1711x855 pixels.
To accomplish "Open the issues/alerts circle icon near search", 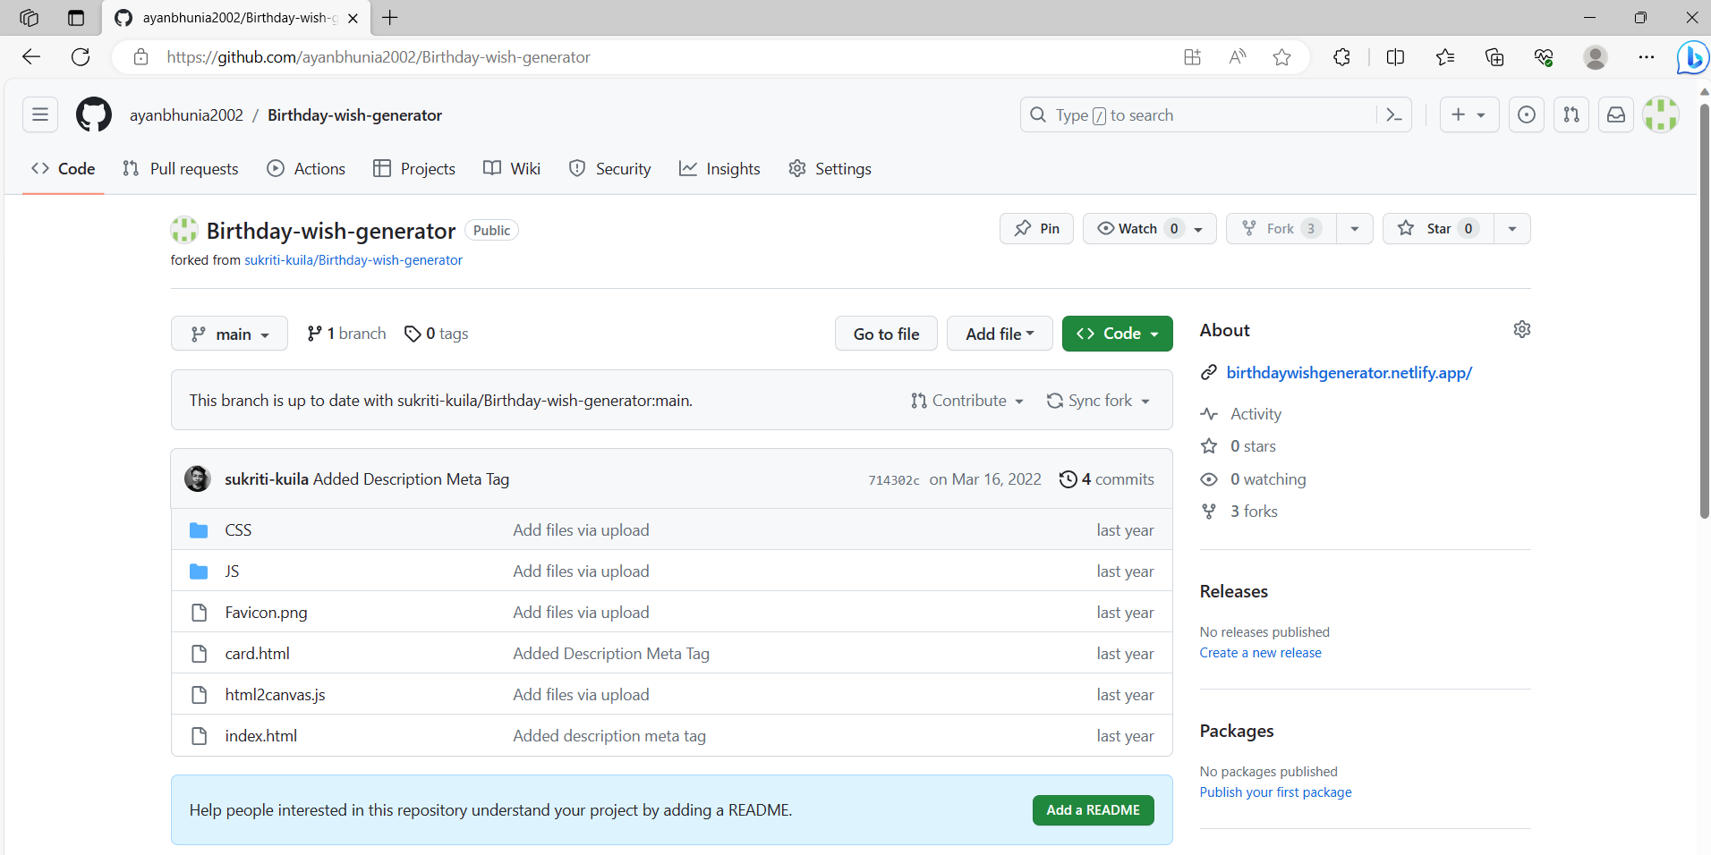I will [1526, 114].
